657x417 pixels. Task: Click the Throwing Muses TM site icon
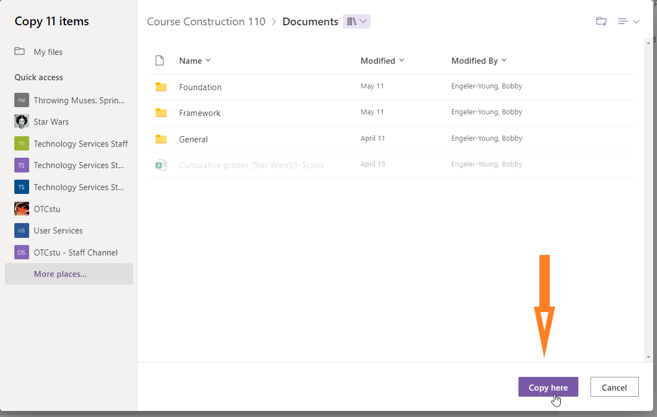[22, 100]
